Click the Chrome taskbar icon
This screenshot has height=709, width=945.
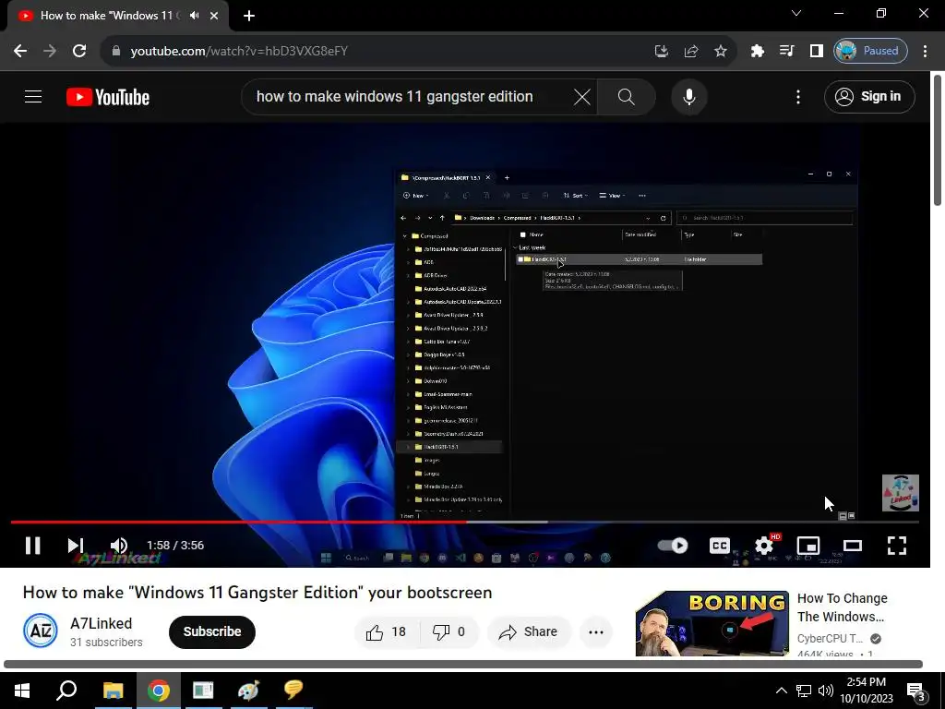[x=158, y=691]
